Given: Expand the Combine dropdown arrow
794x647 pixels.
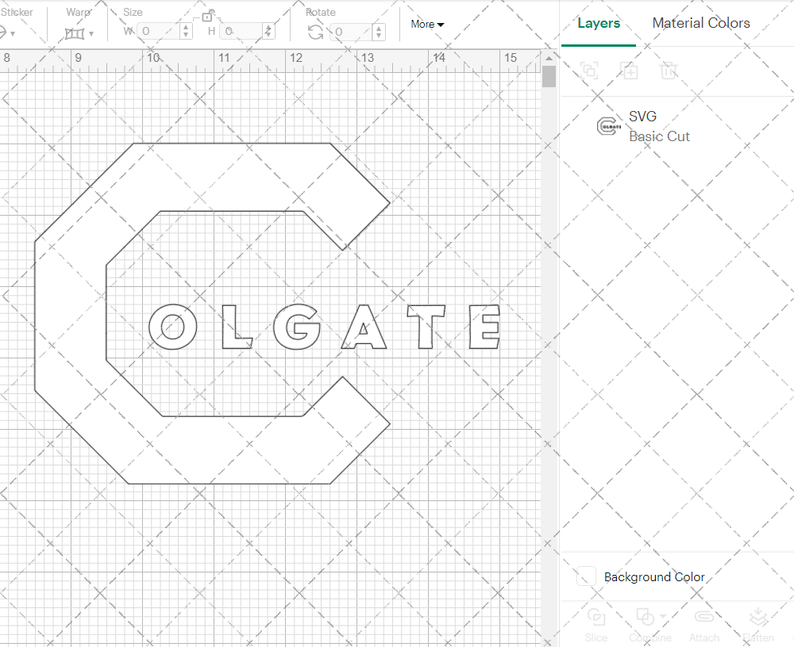Looking at the screenshot, I should click(662, 617).
